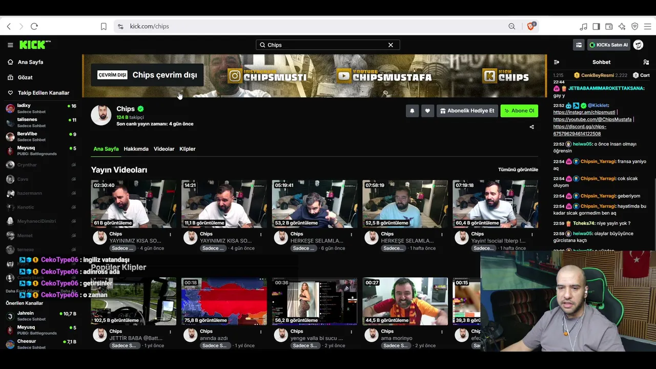Open the 02:30:40 stream video thumbnail
The width and height of the screenshot is (656, 369).
tap(134, 203)
